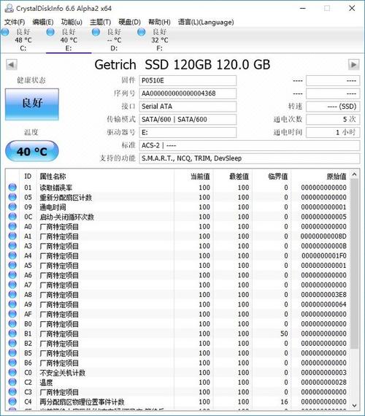Click the ID column header

point(28,177)
